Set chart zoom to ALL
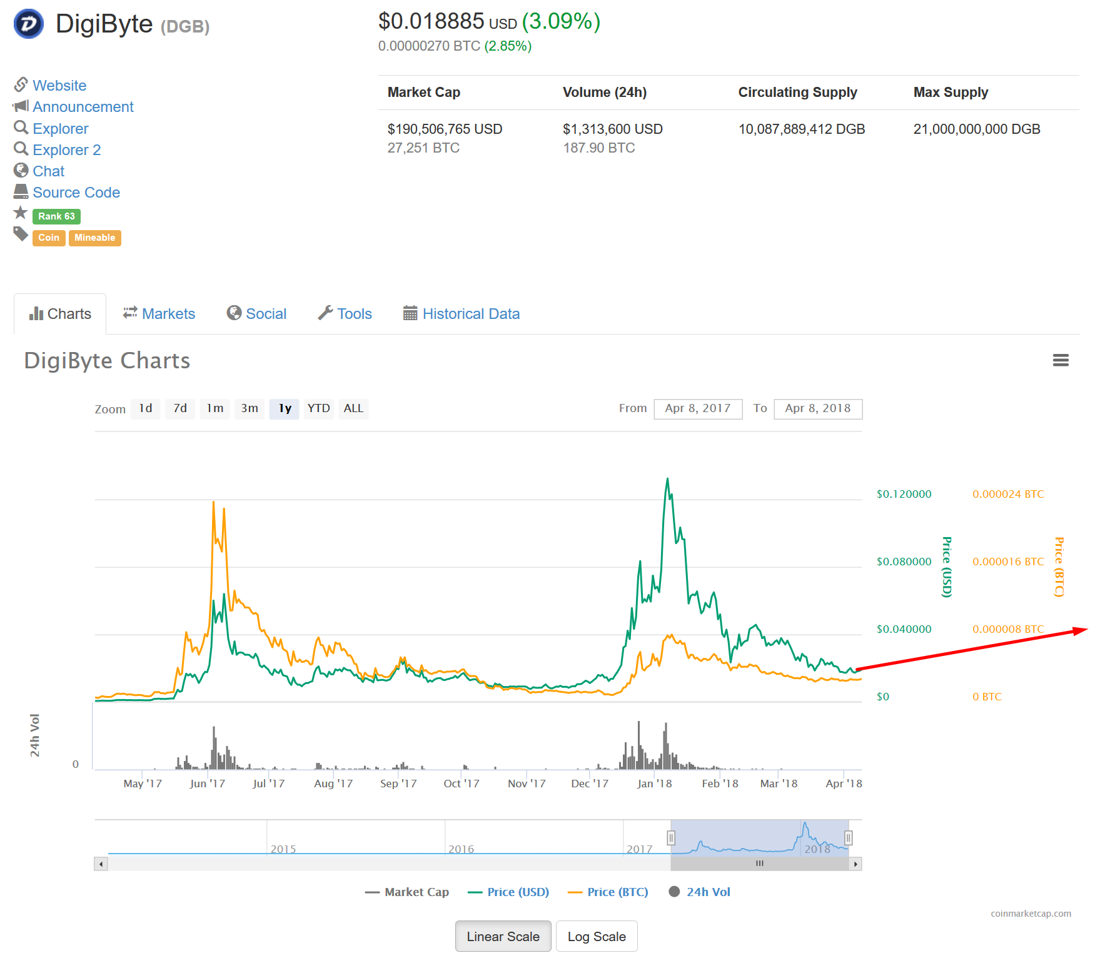 click(353, 408)
